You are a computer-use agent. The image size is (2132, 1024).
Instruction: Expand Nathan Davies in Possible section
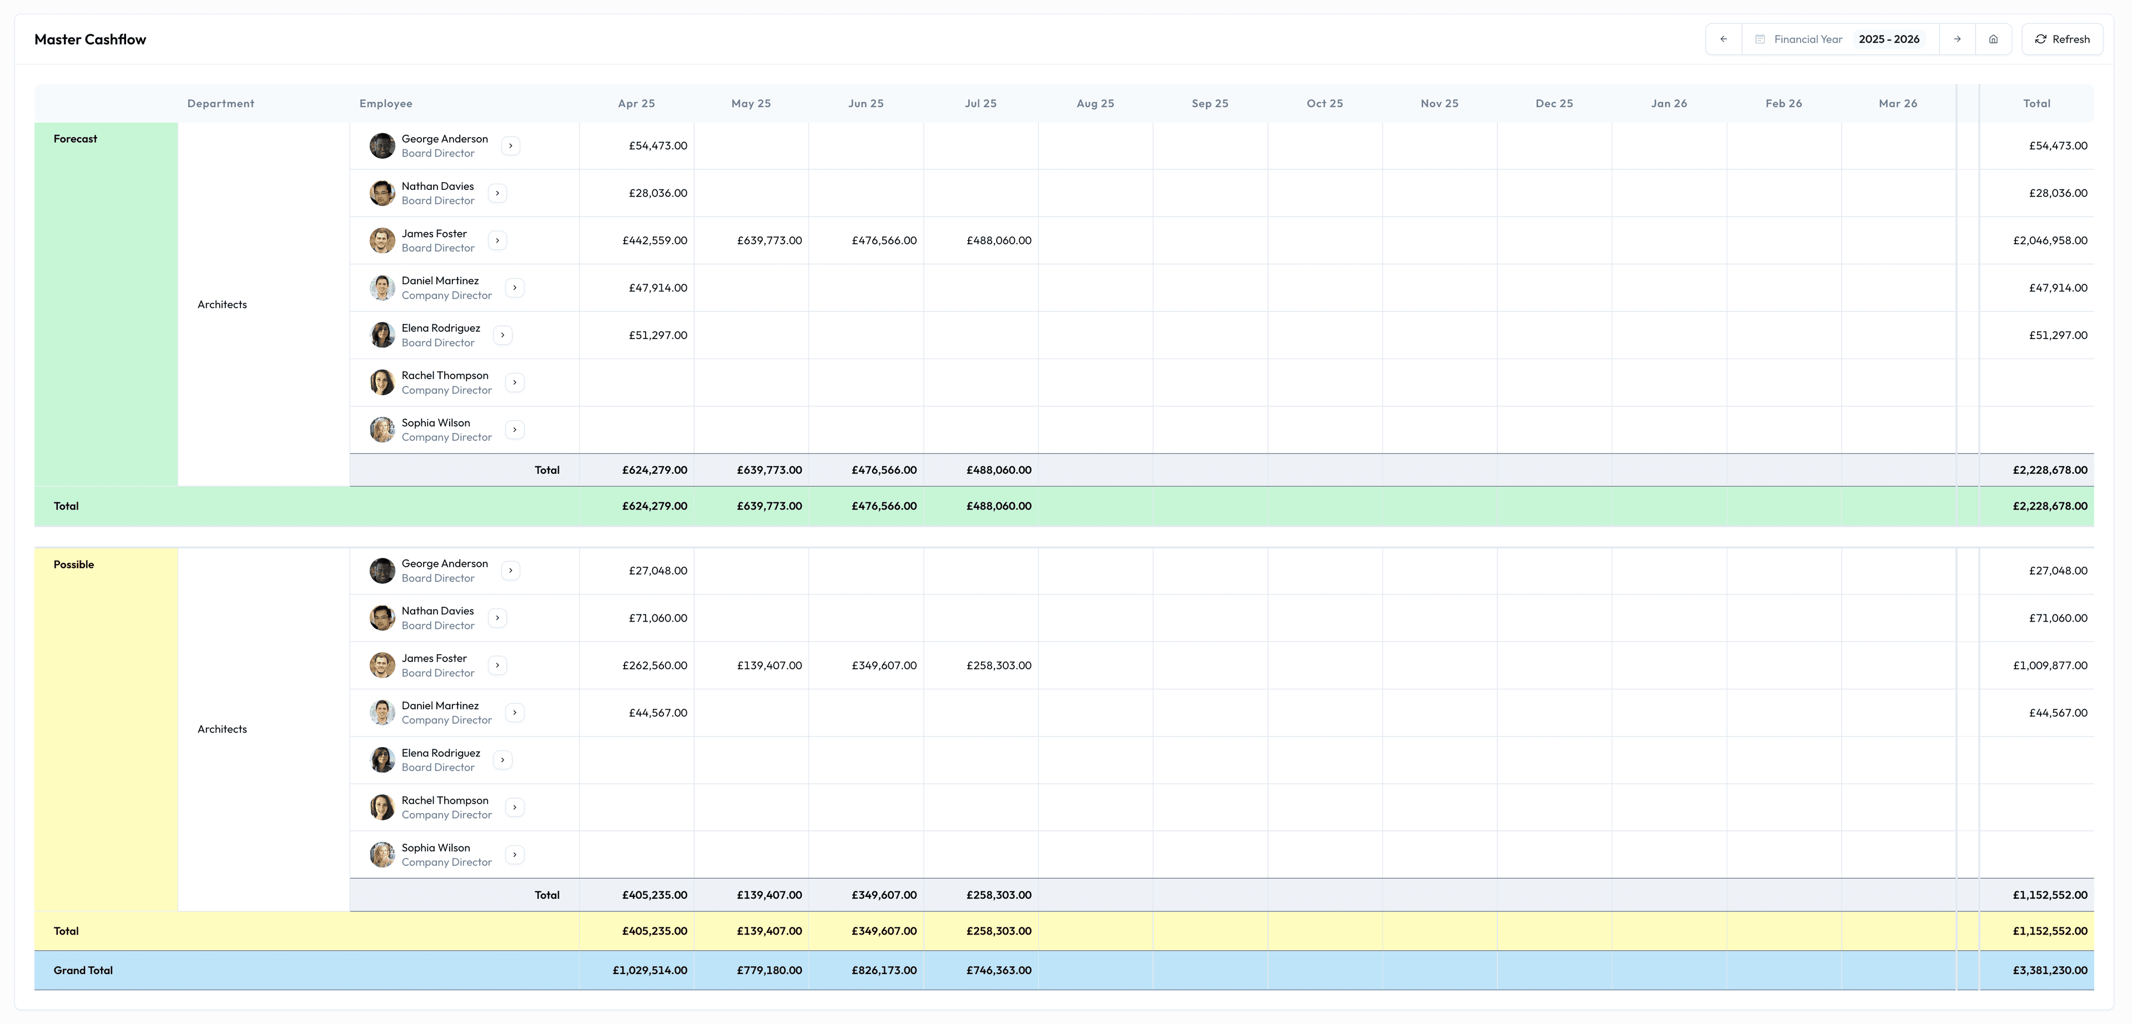[x=497, y=618]
